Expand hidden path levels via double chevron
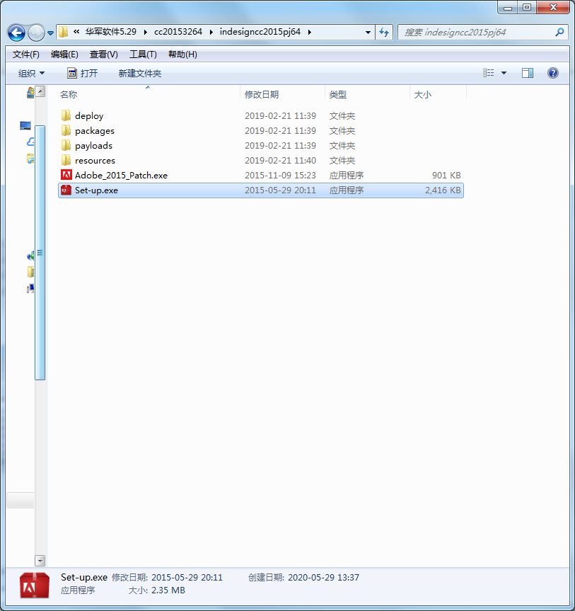Image resolution: width=575 pixels, height=611 pixels. click(x=76, y=32)
